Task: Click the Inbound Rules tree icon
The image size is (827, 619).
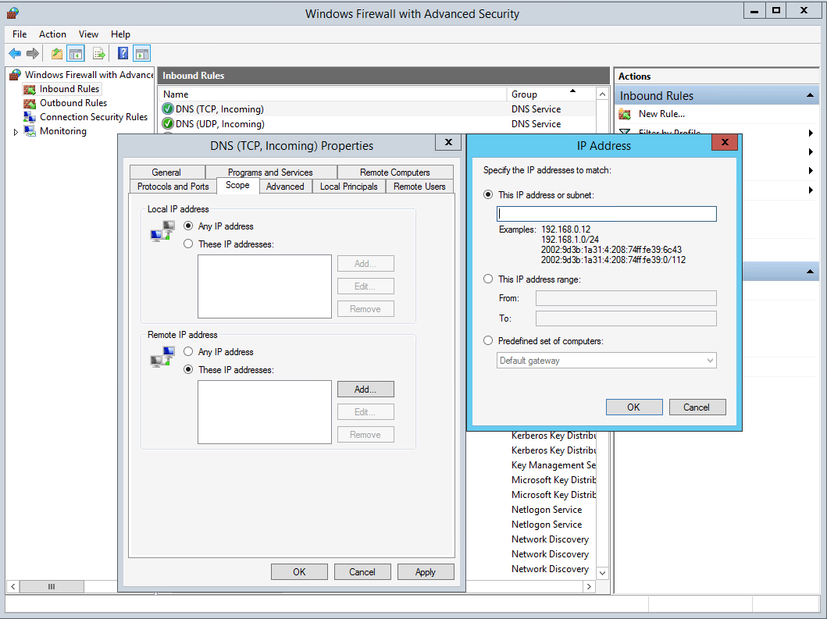Action: tap(30, 89)
